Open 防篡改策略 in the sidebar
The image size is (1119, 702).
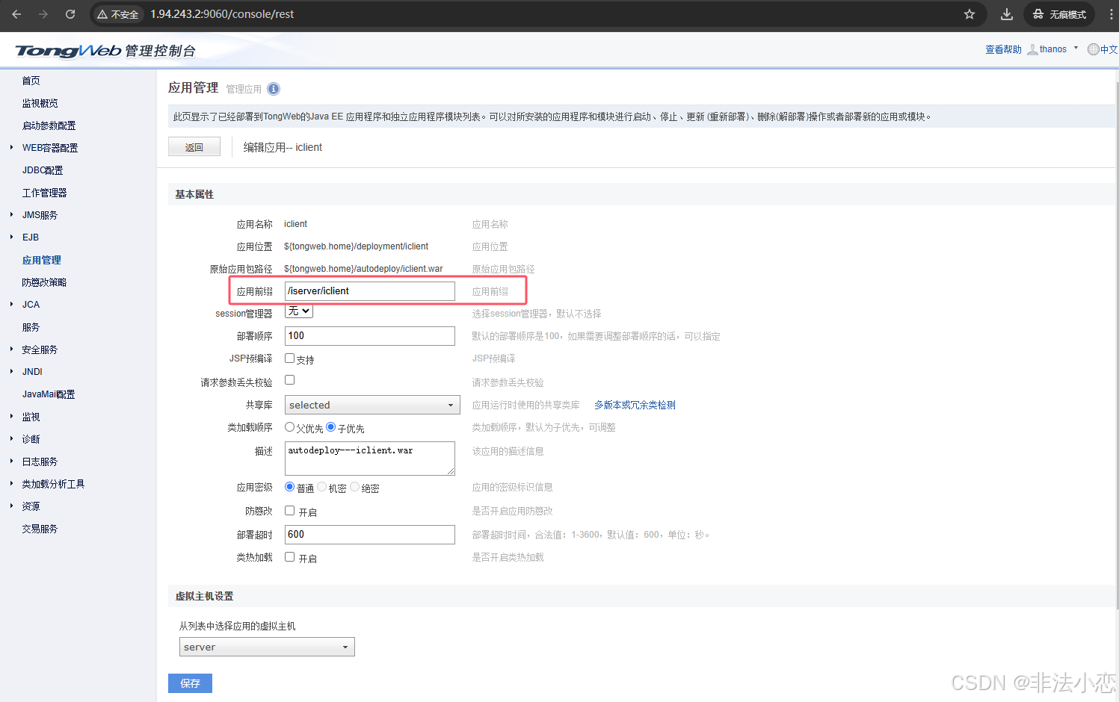point(45,282)
